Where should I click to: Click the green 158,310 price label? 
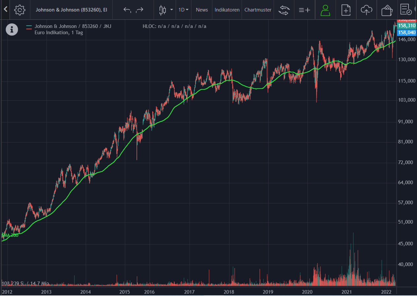point(406,26)
